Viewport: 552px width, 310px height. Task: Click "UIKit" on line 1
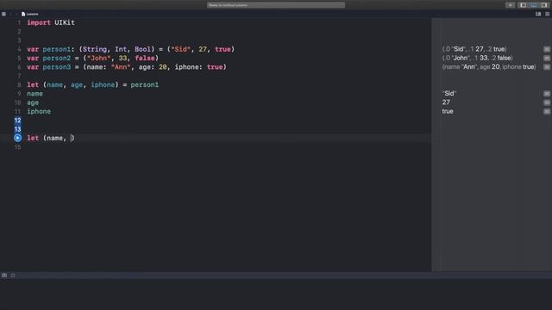tap(65, 22)
